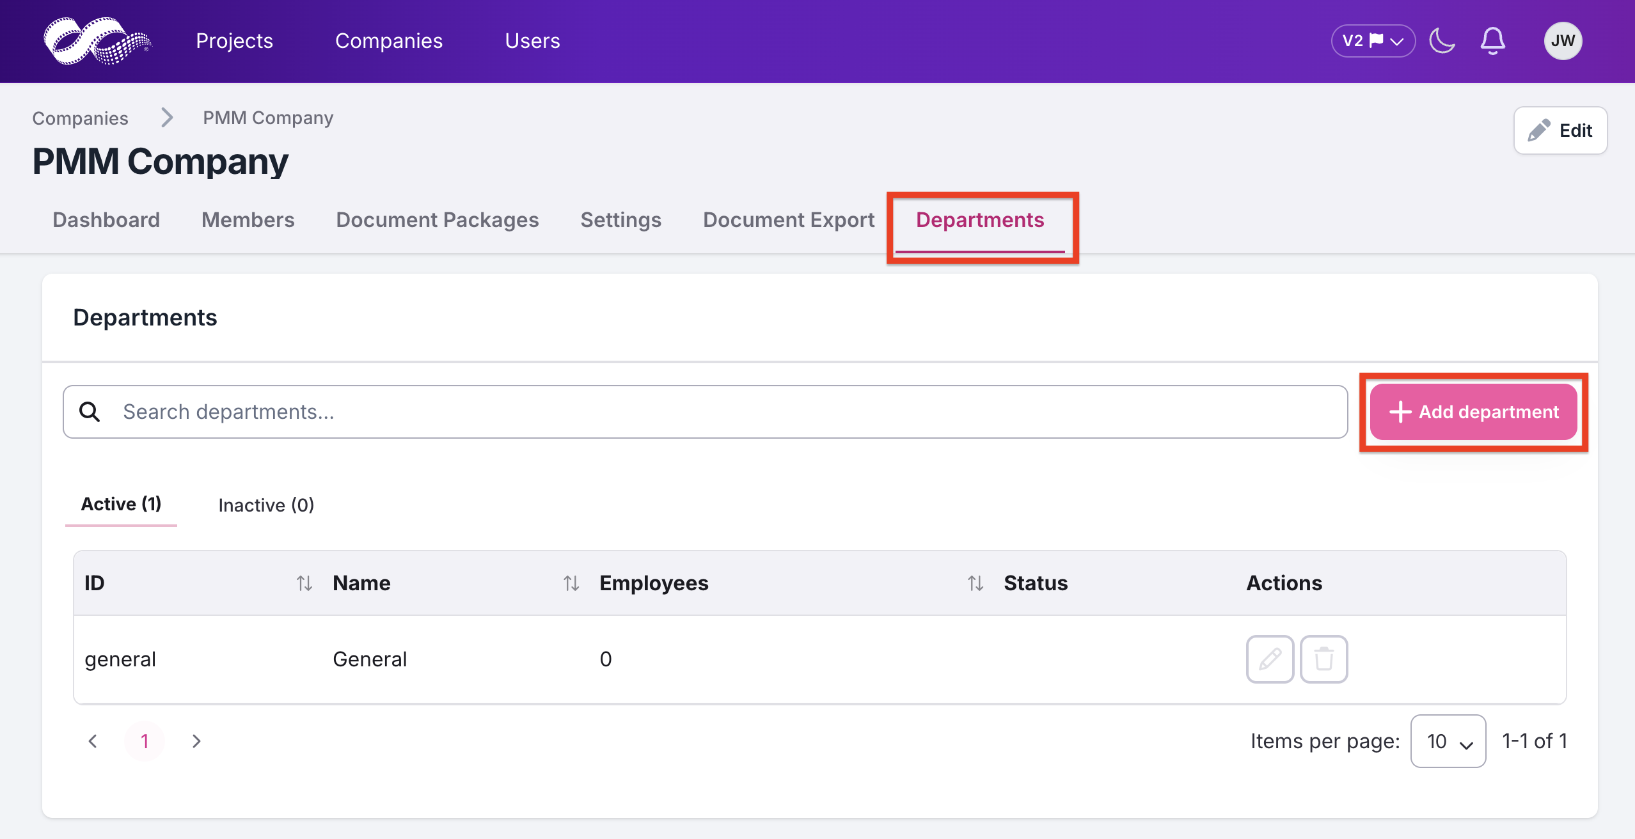Image resolution: width=1635 pixels, height=839 pixels.
Task: Sort table by Name column
Action: pyautogui.click(x=571, y=583)
